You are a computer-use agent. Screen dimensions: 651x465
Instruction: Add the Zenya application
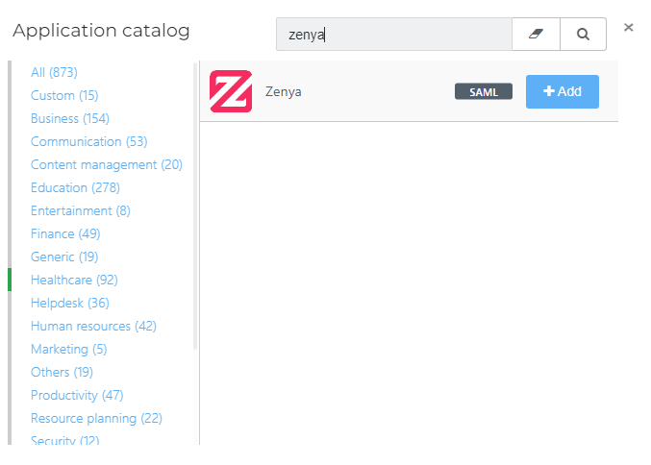coord(563,91)
